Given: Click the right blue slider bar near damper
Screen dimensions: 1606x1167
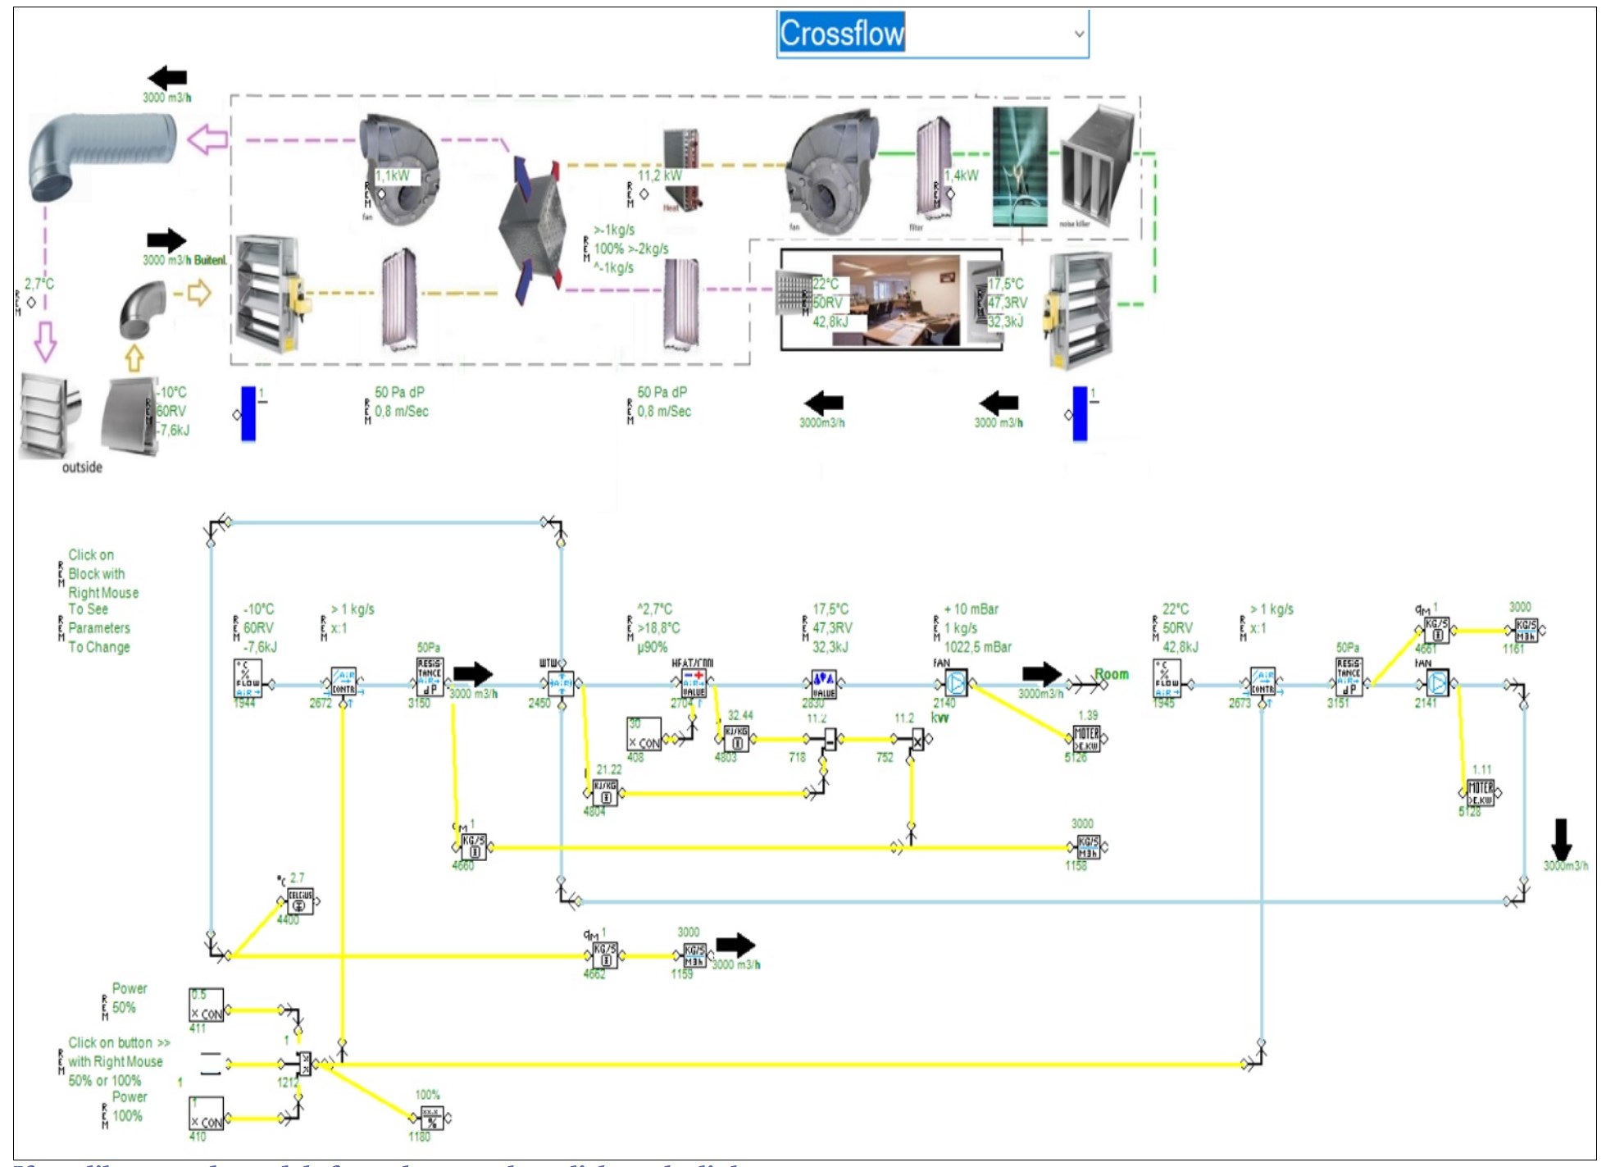Looking at the screenshot, I should click(1080, 414).
